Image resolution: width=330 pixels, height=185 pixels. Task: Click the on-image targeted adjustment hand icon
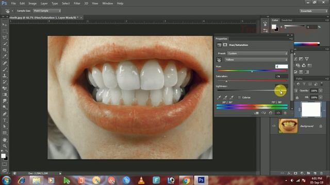219,60
